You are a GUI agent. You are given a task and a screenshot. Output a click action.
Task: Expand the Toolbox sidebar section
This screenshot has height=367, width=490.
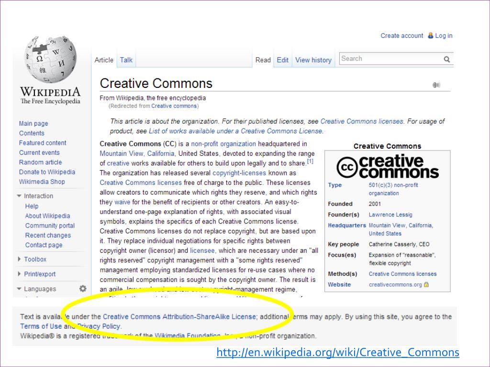pos(19,259)
